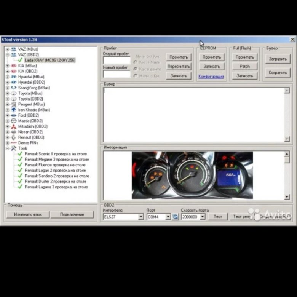Open the Конфигурация link
Viewport: 297px width, 297px height.
coord(211,77)
